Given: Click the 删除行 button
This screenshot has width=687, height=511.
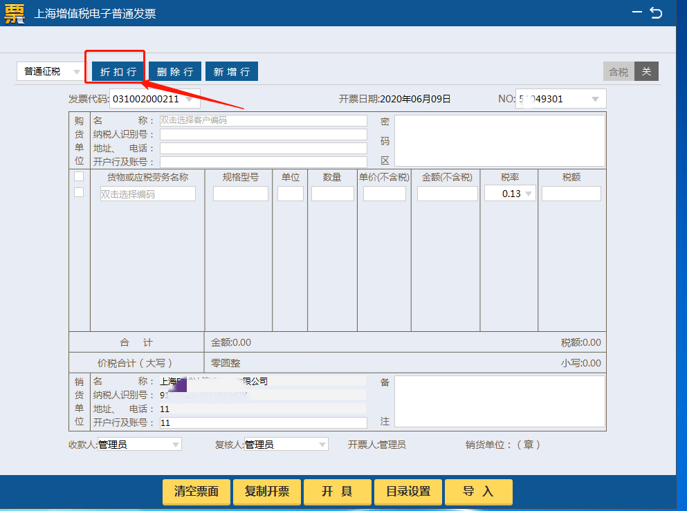Looking at the screenshot, I should 175,71.
